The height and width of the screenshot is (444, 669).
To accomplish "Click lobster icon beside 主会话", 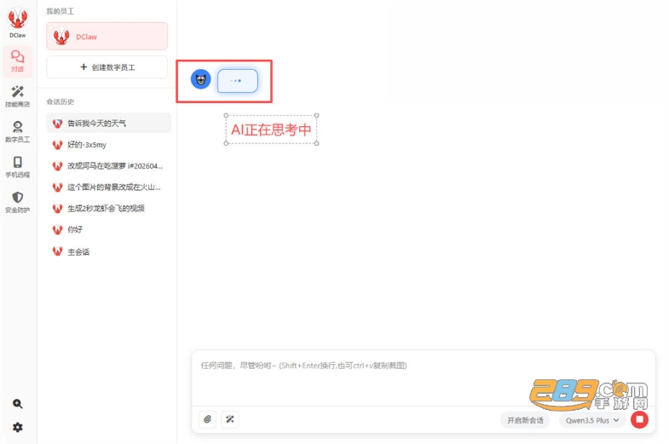I will tap(58, 251).
